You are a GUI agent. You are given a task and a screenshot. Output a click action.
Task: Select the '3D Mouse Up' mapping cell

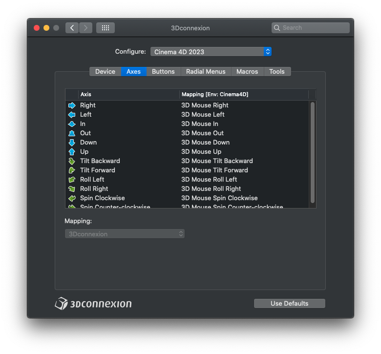(201, 152)
